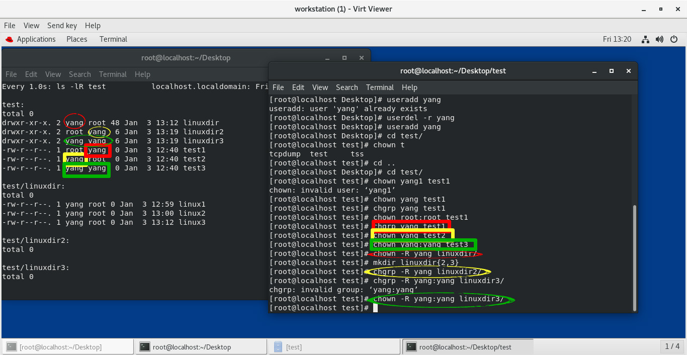This screenshot has width=687, height=355.
Task: Open the Virt Viewer File menu
Action: [10, 26]
